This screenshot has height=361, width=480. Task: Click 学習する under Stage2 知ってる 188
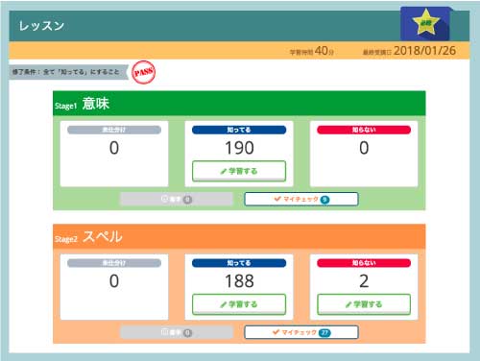[239, 304]
